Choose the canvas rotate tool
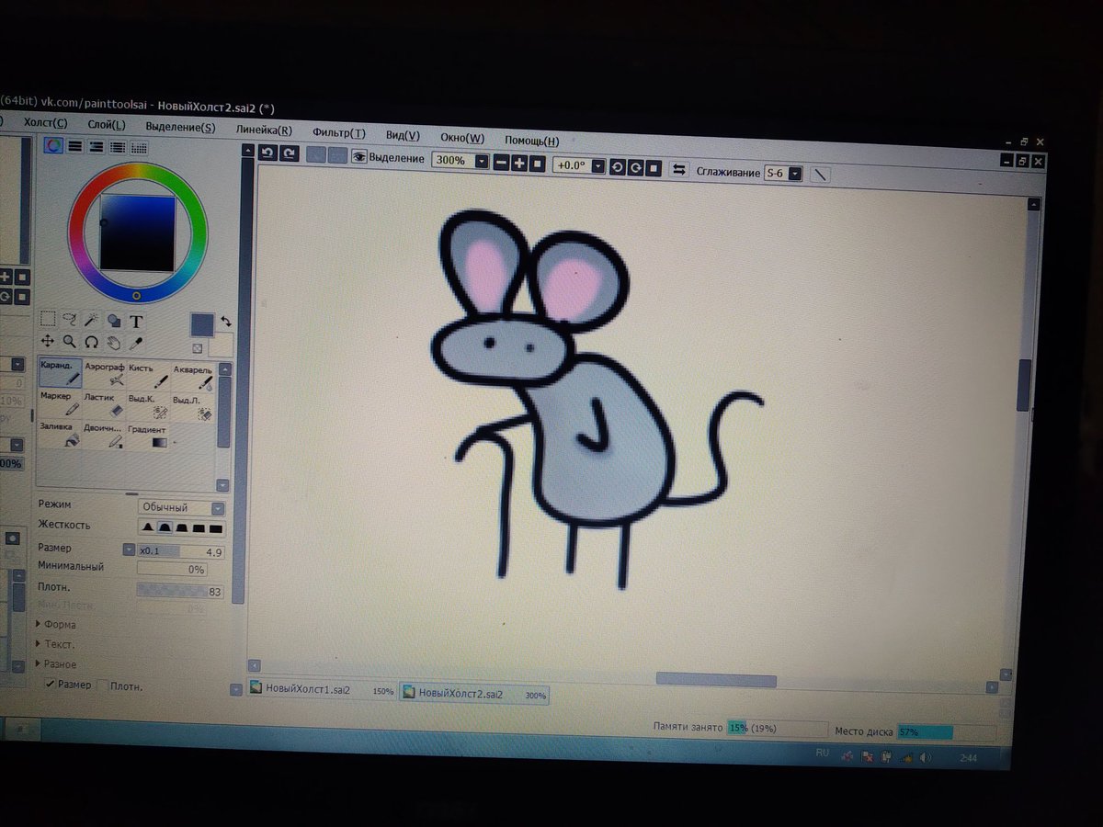The image size is (1103, 827). [x=92, y=342]
